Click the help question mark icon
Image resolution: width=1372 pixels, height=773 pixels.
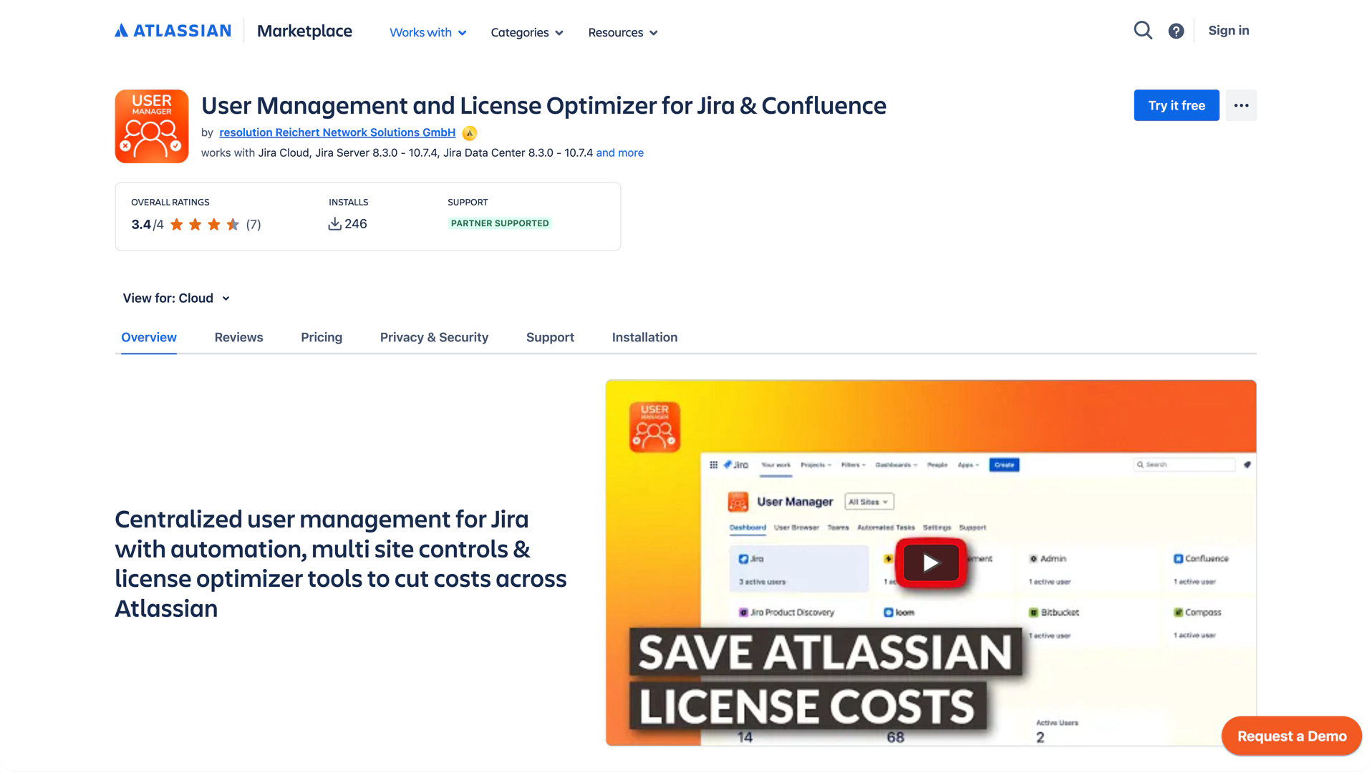(1177, 31)
